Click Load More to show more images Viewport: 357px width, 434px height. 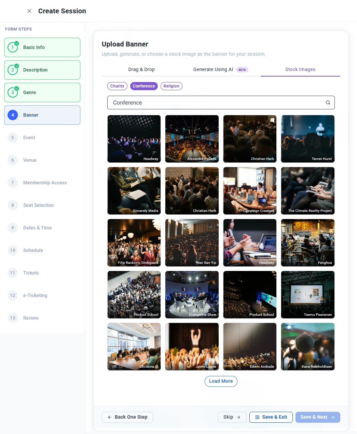[221, 381]
